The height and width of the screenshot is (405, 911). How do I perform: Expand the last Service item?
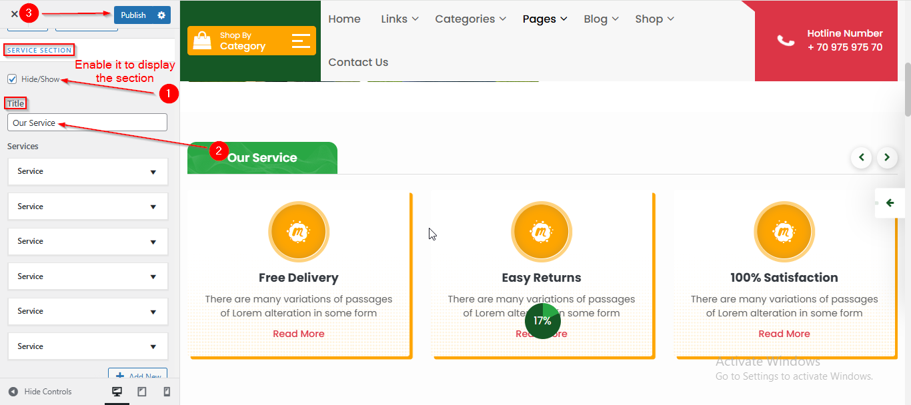[87, 347]
